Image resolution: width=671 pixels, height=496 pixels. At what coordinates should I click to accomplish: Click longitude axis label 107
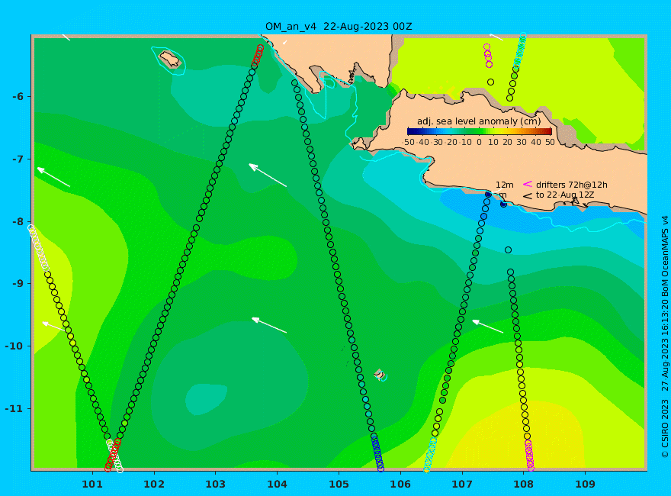[x=462, y=485]
